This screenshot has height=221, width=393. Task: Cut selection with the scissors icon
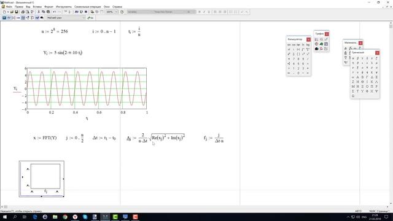[39, 12]
